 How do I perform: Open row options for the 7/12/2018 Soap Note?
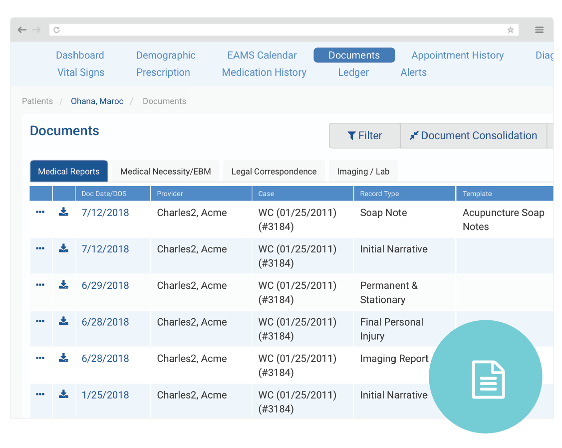point(40,212)
